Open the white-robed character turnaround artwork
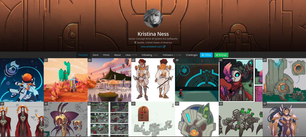Image resolution: width=306 pixels, height=137 pixels. [x=153, y=80]
